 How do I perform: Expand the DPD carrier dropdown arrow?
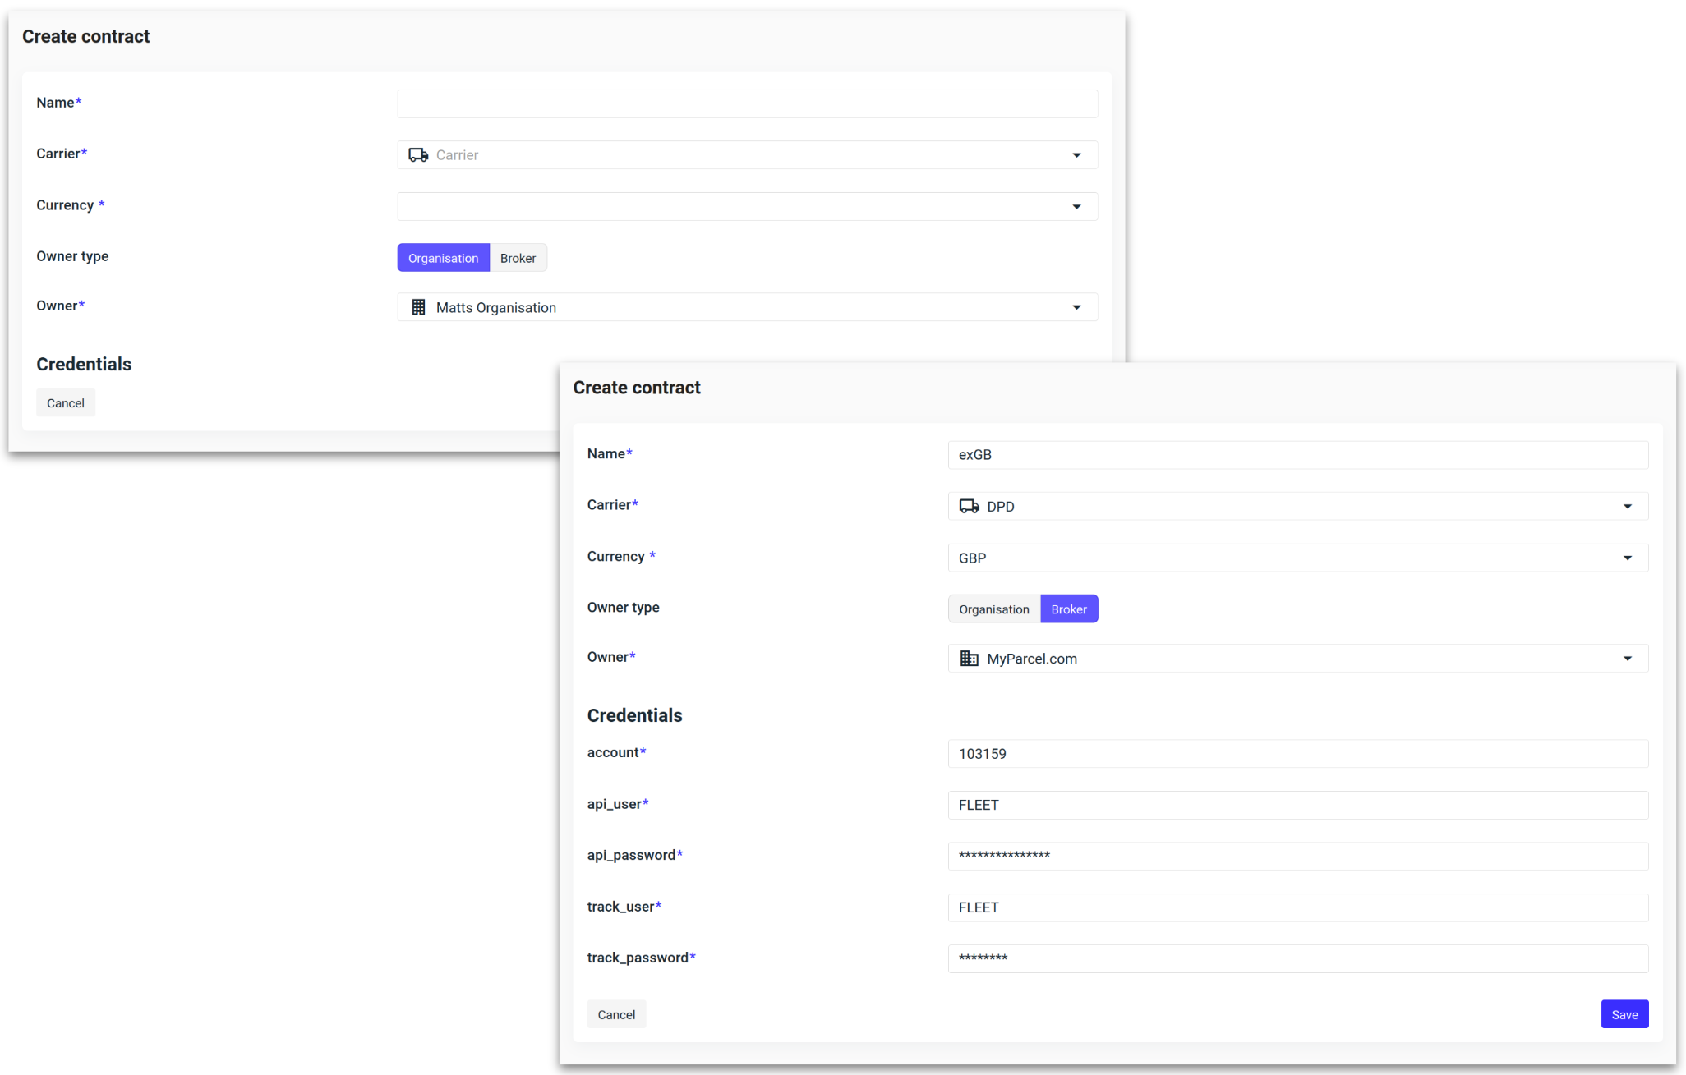(1628, 507)
